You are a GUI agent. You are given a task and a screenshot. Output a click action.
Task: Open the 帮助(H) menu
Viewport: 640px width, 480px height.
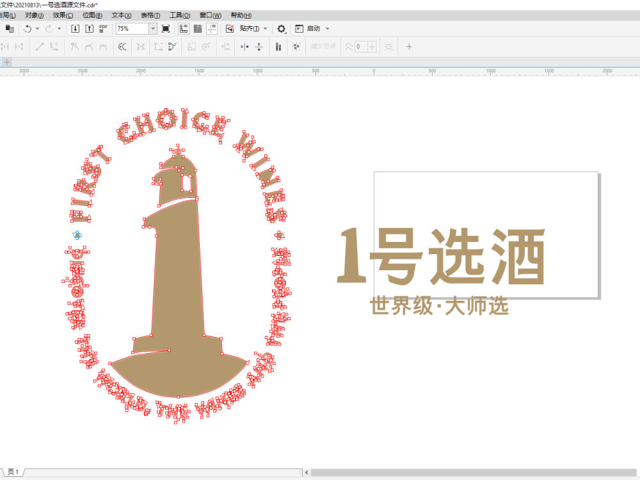(241, 15)
